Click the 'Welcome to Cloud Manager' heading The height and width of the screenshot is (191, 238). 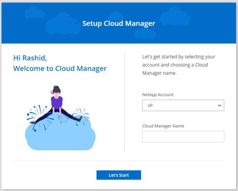pos(60,68)
